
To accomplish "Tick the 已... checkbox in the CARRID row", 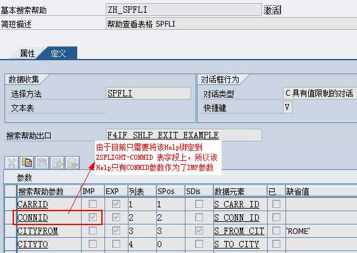I will 276,204.
